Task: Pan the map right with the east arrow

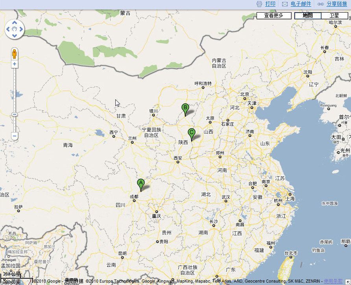Action: [21, 29]
